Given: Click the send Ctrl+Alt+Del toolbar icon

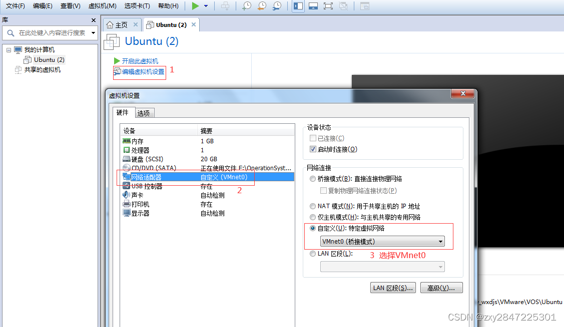Looking at the screenshot, I should [x=225, y=6].
